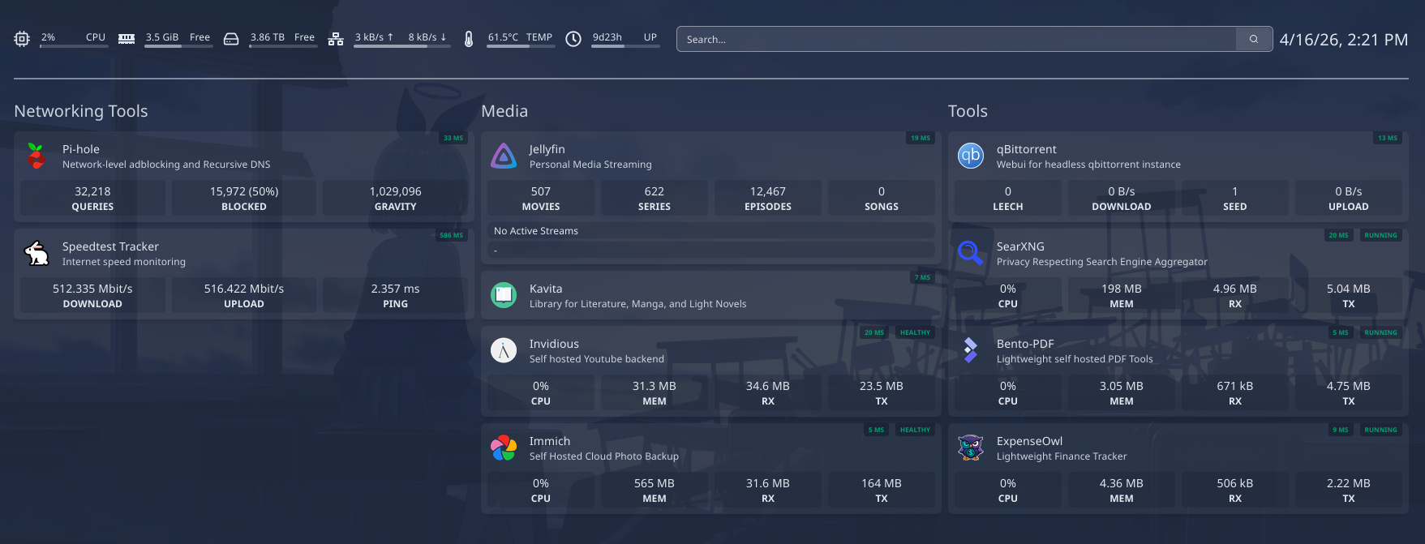Image resolution: width=1425 pixels, height=544 pixels.
Task: Open Pi-hole via its raspberry icon
Action: click(x=36, y=156)
